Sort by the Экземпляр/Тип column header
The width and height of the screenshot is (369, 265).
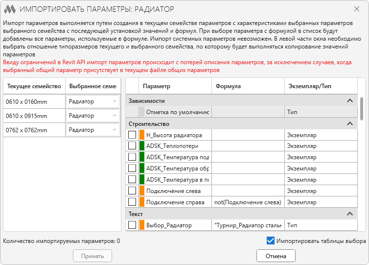321,86
